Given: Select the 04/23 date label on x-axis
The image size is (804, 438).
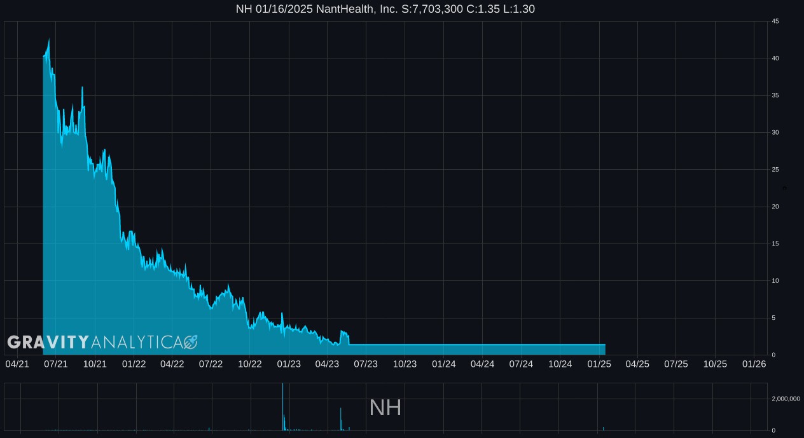Looking at the screenshot, I should click(328, 364).
